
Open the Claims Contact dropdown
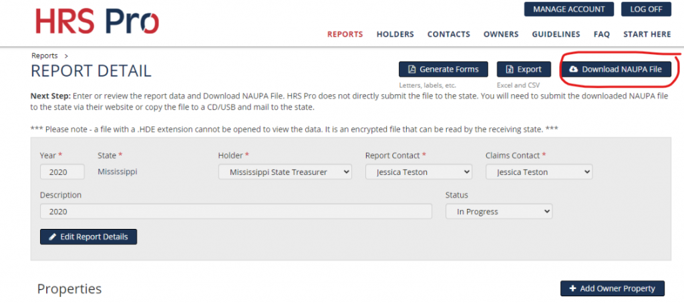coord(539,172)
